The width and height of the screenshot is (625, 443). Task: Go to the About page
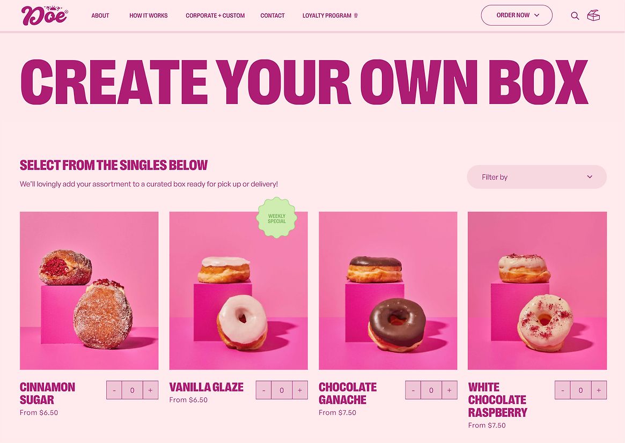pyautogui.click(x=100, y=16)
